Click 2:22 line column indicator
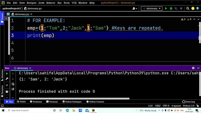The width and height of the screenshot is (201, 113). [150, 106]
